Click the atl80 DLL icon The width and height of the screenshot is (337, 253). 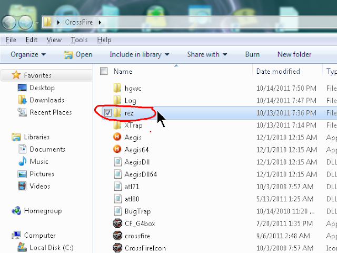(117, 199)
